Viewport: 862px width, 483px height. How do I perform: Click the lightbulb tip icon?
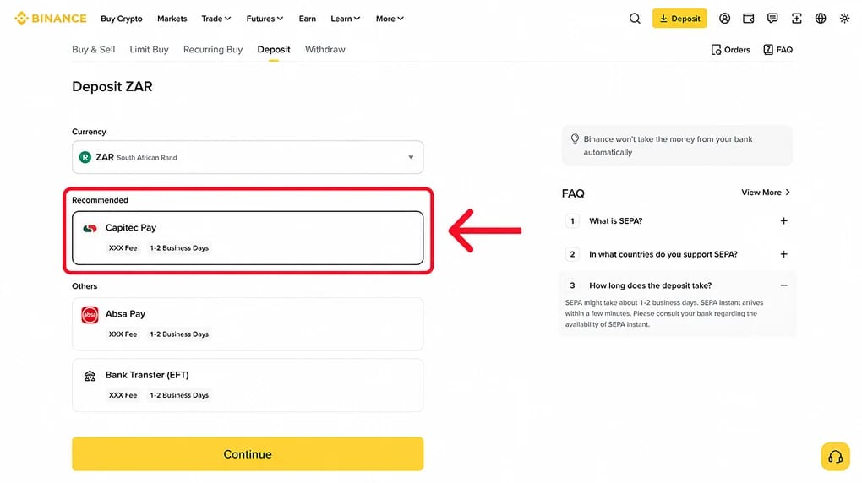coord(575,139)
